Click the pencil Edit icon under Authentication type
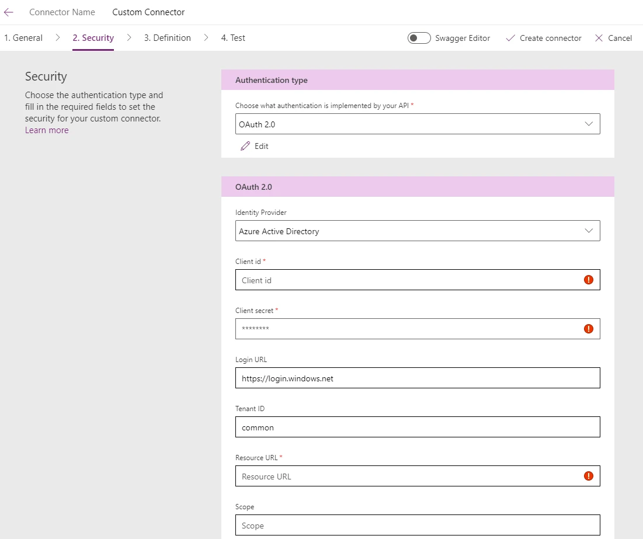 [246, 146]
